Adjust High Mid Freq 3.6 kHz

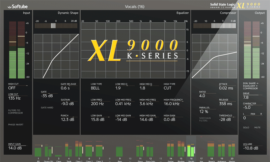[146, 104]
